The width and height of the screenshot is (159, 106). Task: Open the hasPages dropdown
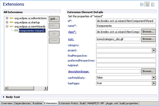pyautogui.click(x=154, y=83)
